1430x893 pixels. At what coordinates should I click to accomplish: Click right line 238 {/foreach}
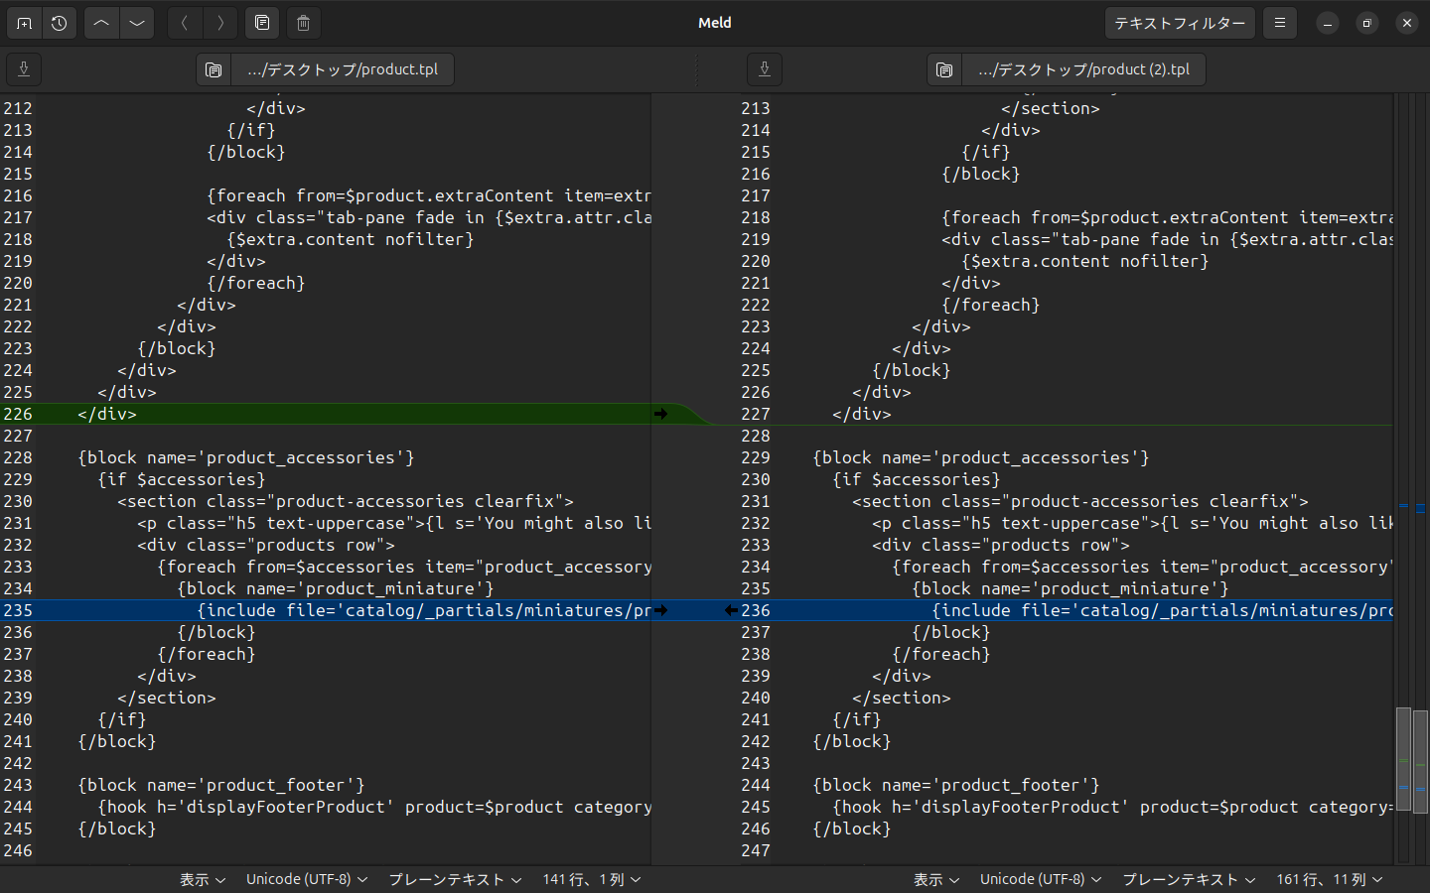pyautogui.click(x=941, y=654)
